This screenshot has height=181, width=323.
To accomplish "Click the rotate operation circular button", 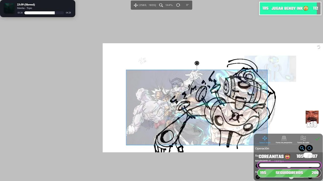I will tap(309, 148).
